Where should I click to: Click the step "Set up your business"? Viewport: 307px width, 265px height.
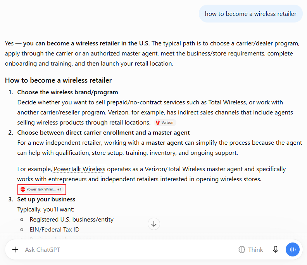(46, 199)
